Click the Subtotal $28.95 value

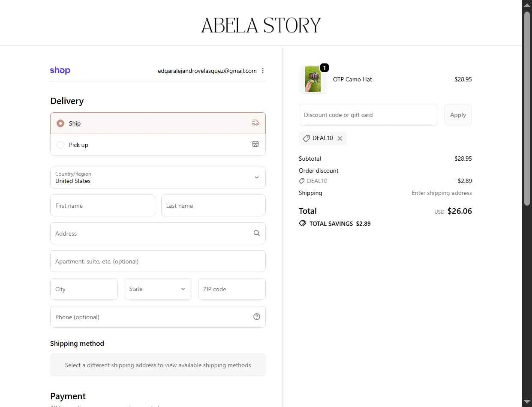click(x=463, y=159)
